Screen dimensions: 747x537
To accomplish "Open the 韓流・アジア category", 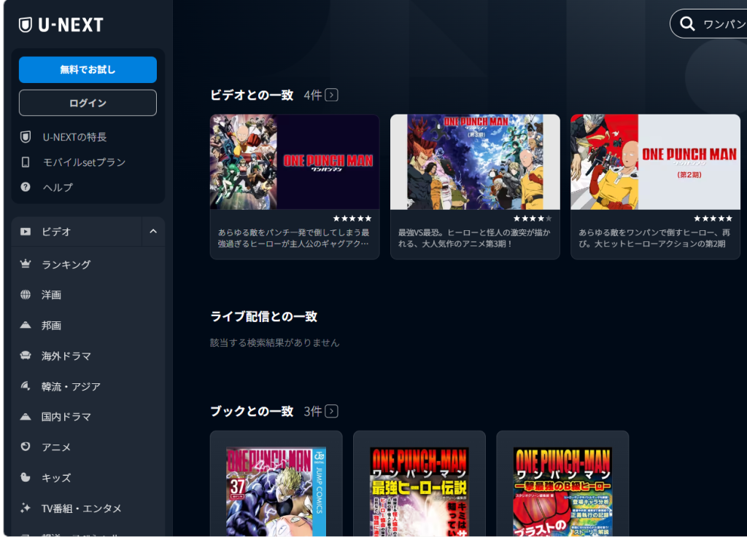I will pos(71,386).
